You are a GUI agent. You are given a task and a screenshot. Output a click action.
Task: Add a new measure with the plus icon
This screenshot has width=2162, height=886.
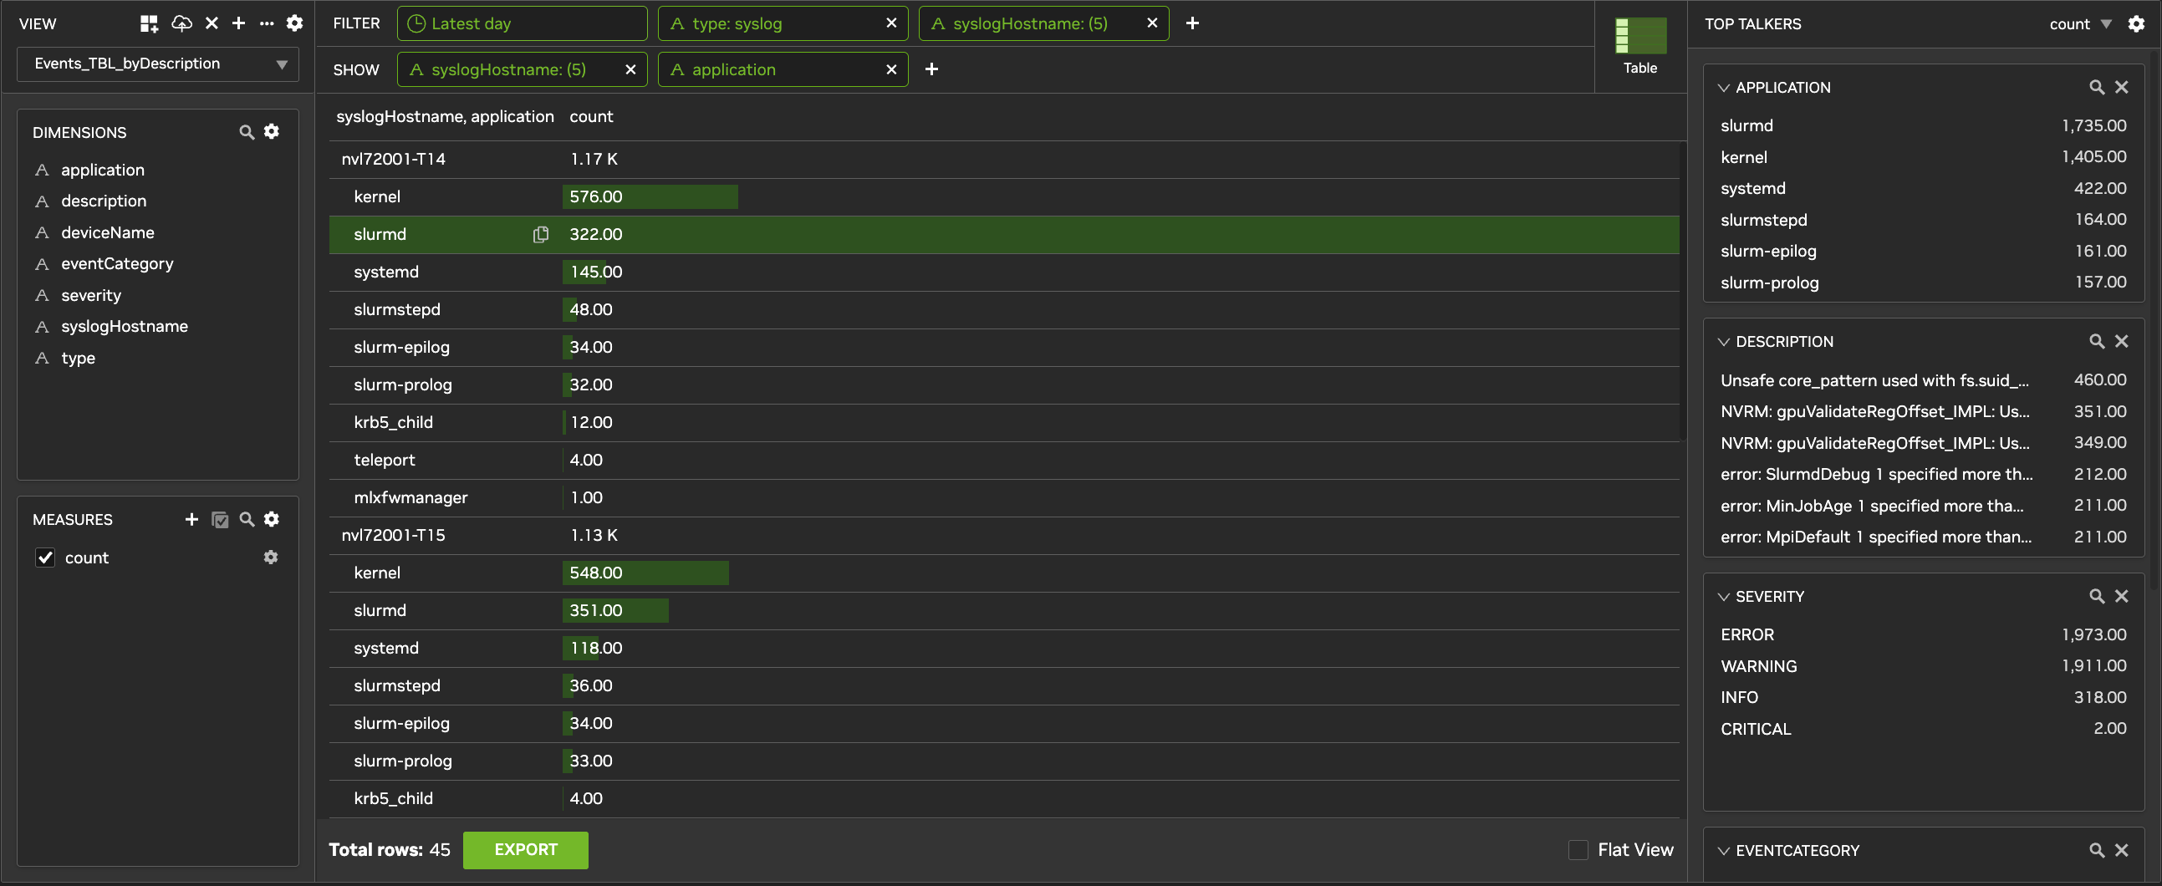coord(192,519)
